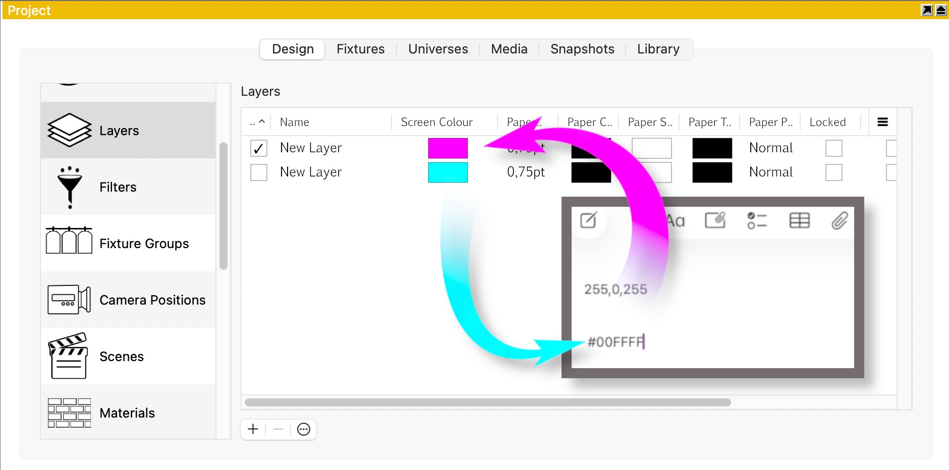Viewport: 949px width, 470px height.
Task: Open the table column options menu
Action: [882, 122]
